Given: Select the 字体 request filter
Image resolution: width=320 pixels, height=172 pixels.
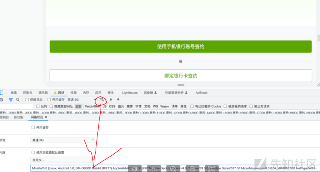Looking at the screenshot, I should click(138, 106).
